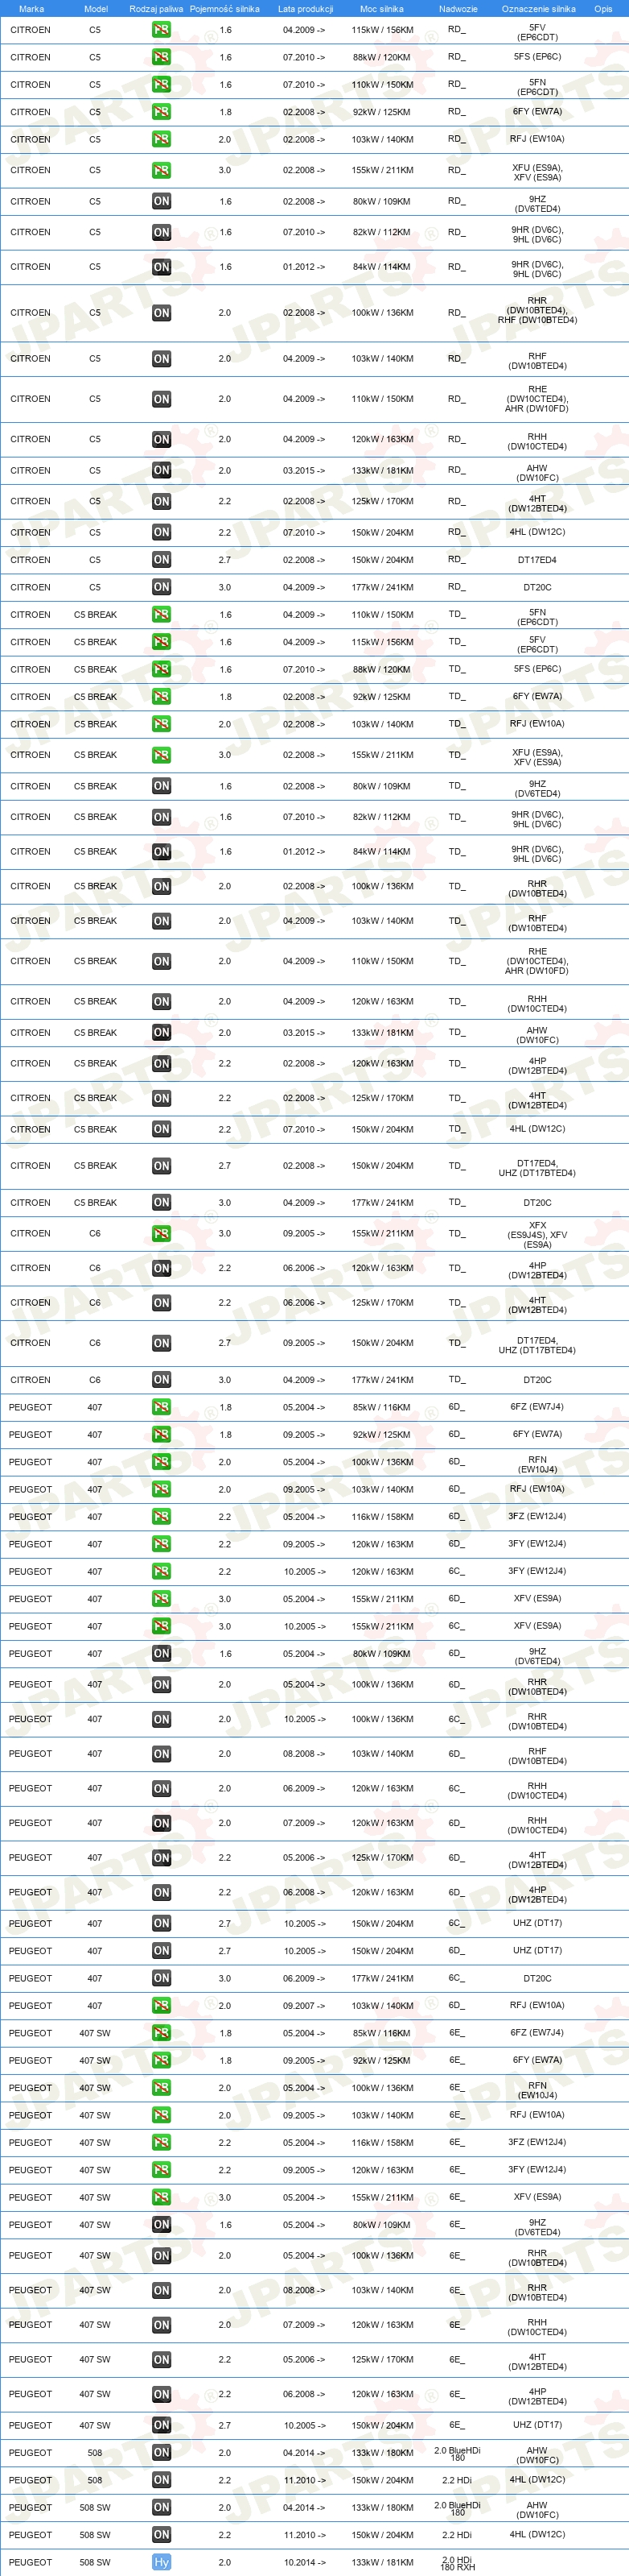
Task: Click Hy hybrid icon in last 508 SW row
Action: coord(161,2563)
